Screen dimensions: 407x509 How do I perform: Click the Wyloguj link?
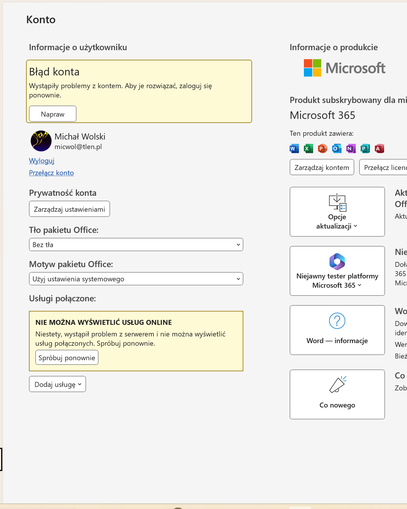point(42,161)
